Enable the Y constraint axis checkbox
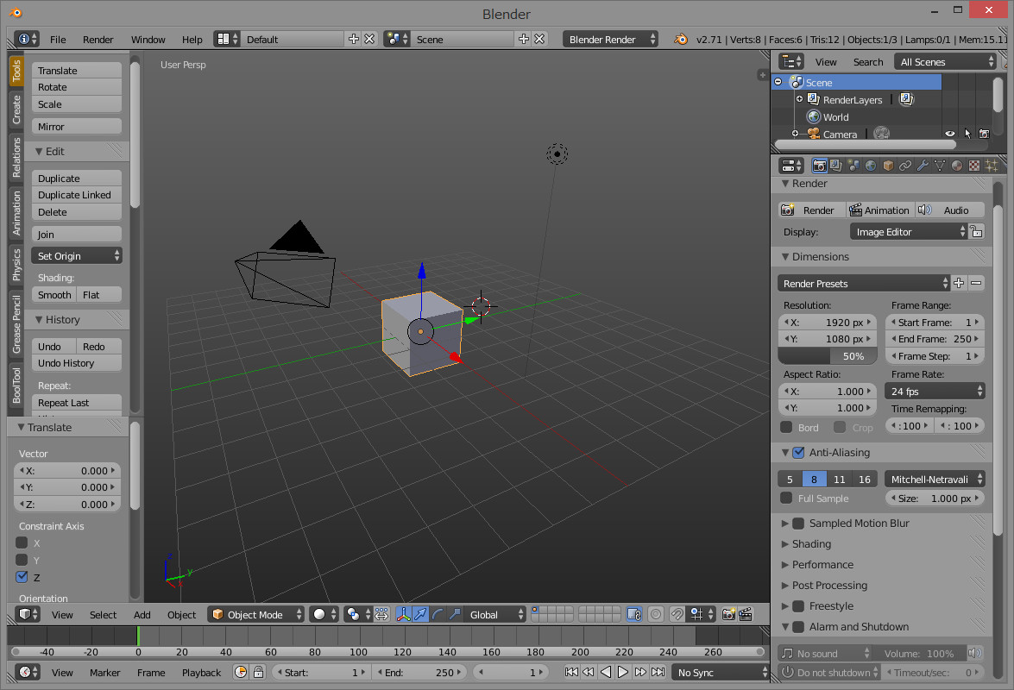 pos(22,560)
